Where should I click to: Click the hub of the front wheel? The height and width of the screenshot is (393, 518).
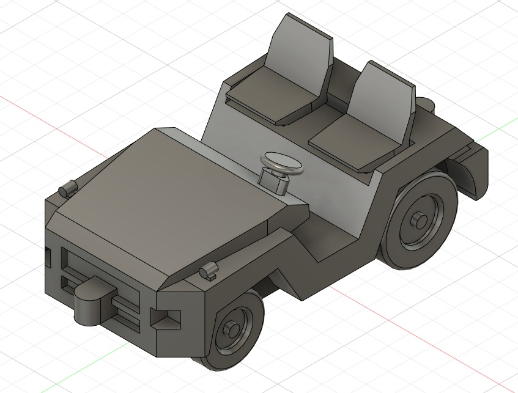pos(232,329)
